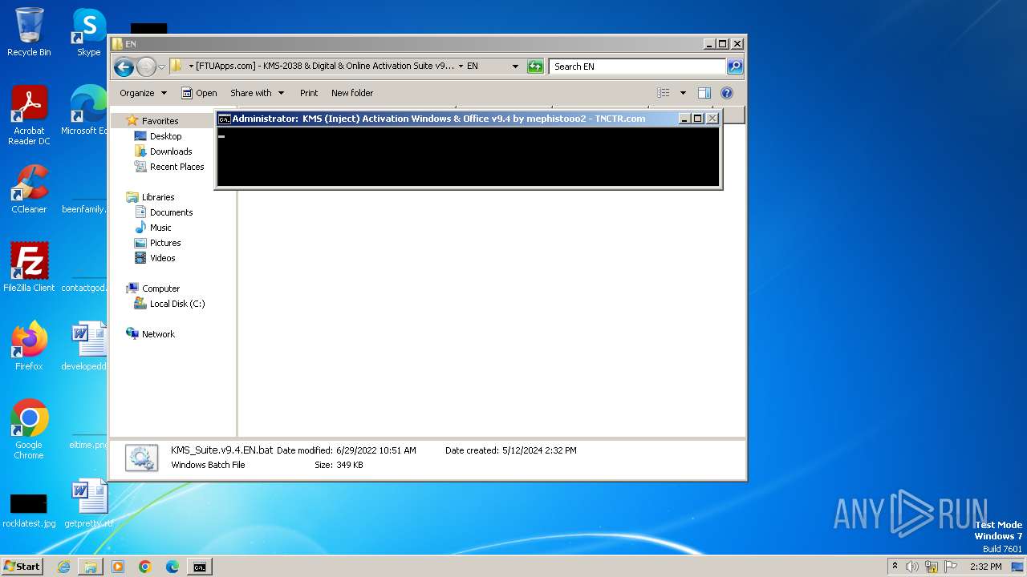Click Explorer Back navigation button
This screenshot has width=1027, height=577.
point(124,67)
